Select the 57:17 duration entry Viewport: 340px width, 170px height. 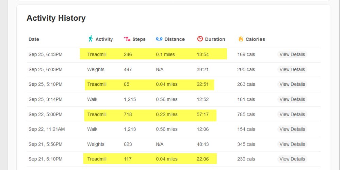203,114
